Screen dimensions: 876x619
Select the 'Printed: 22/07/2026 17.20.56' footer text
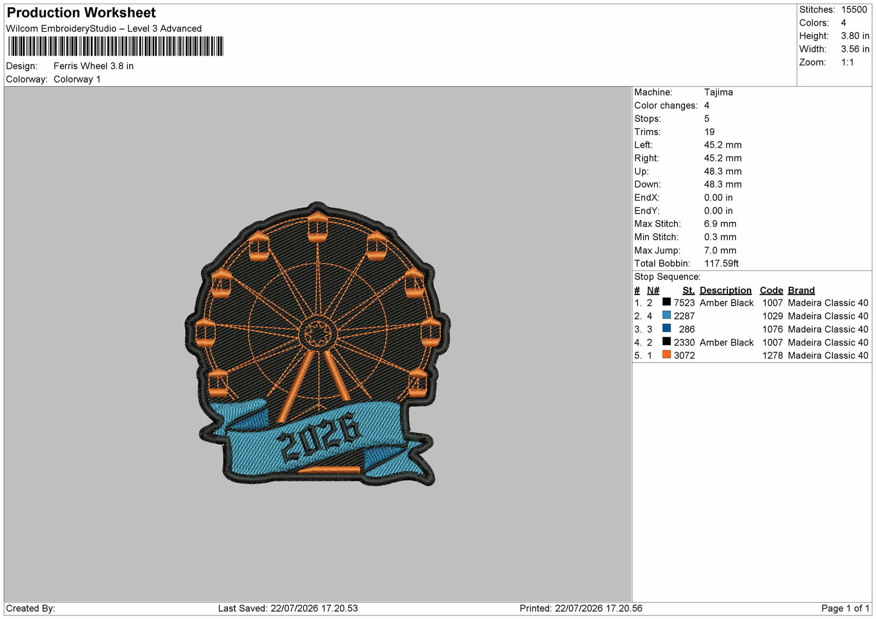click(581, 609)
